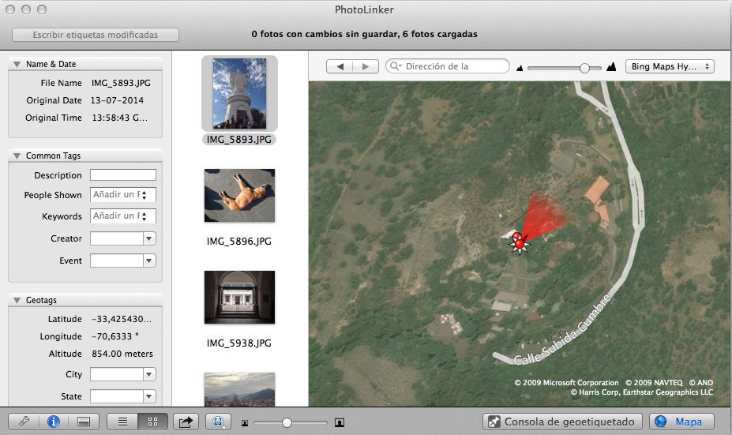The height and width of the screenshot is (435, 732).
Task: Open the Bing Maps Hybrid map type dropdown
Action: coord(670,67)
